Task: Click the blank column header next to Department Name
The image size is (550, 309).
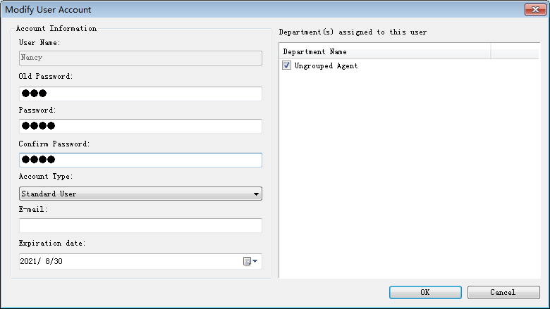Action: pyautogui.click(x=515, y=52)
